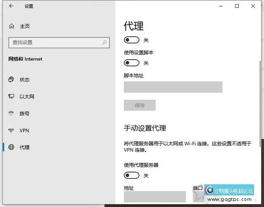This screenshot has width=264, height=207.
Task: Open the 主页 home icon
Action: click(x=12, y=26)
